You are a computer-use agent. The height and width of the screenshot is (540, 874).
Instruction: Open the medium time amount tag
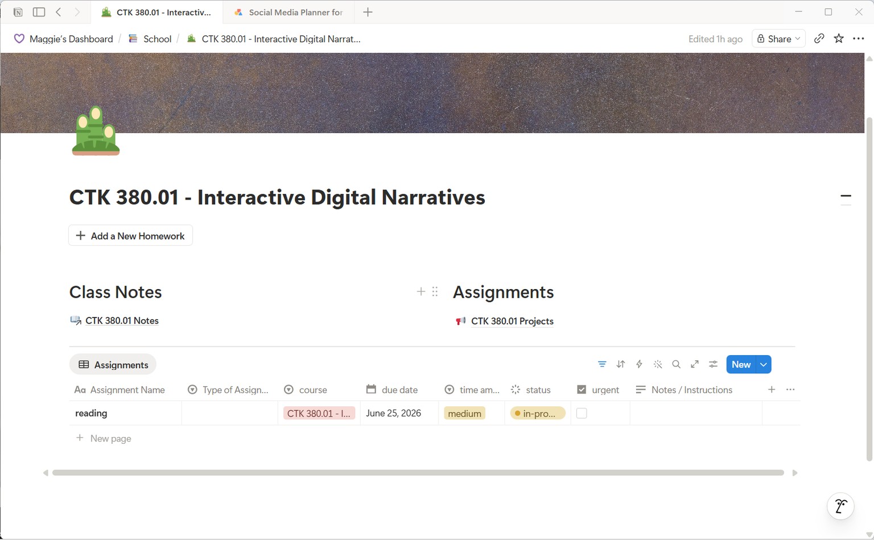464,413
